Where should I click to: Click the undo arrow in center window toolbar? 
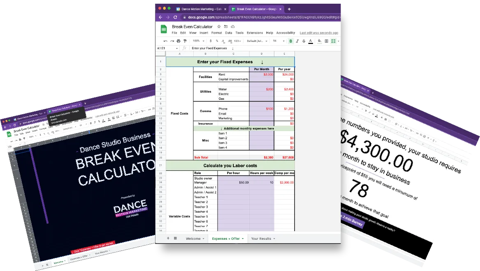pos(165,41)
